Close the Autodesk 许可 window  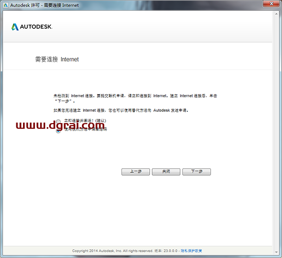(271, 4)
